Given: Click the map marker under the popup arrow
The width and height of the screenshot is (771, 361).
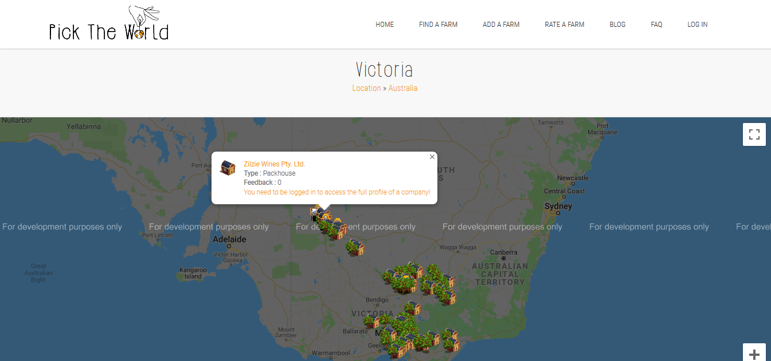Looking at the screenshot, I should 324,216.
